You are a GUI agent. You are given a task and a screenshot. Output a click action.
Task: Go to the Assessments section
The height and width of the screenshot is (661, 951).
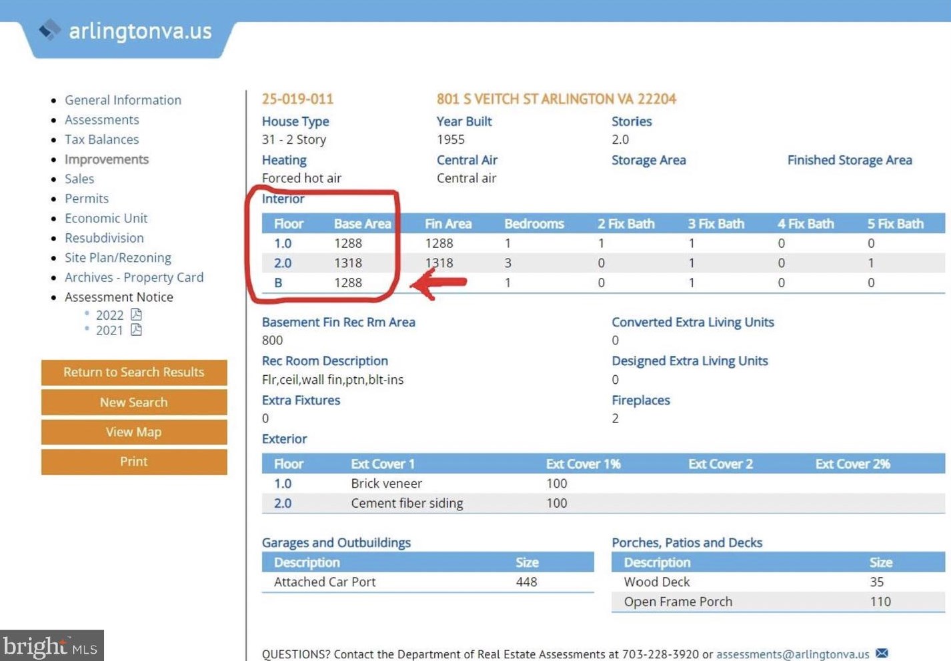101,120
